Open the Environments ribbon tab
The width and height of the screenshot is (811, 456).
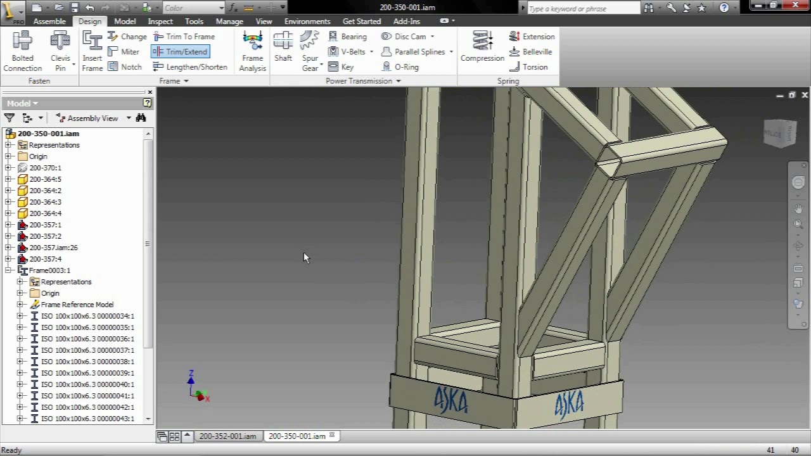click(x=307, y=21)
